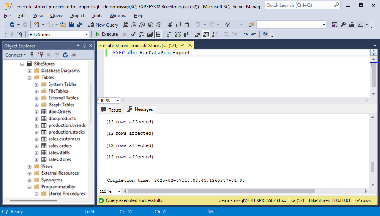Select the Messages tab

[x=140, y=109]
